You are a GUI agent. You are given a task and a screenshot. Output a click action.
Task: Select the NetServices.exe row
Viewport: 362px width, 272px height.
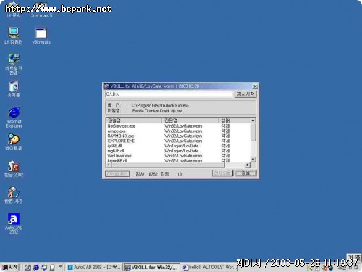(x=178, y=126)
